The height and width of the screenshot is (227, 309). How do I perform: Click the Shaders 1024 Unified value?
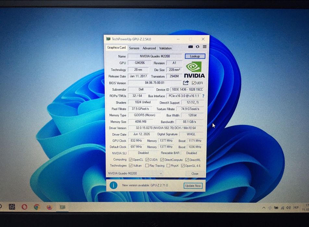[x=143, y=102]
